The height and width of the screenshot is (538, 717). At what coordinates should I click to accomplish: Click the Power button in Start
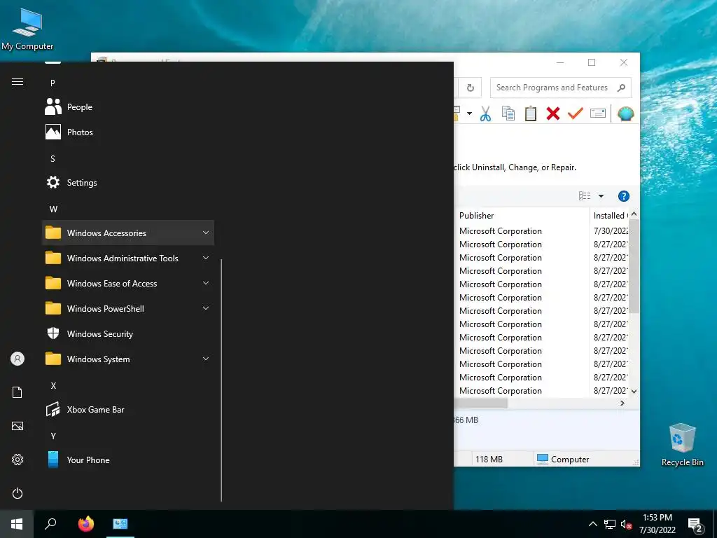point(18,493)
